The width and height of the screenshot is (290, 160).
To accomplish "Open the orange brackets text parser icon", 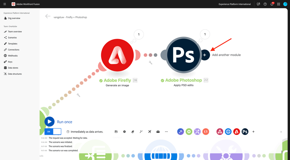I will pyautogui.click(x=206, y=131).
